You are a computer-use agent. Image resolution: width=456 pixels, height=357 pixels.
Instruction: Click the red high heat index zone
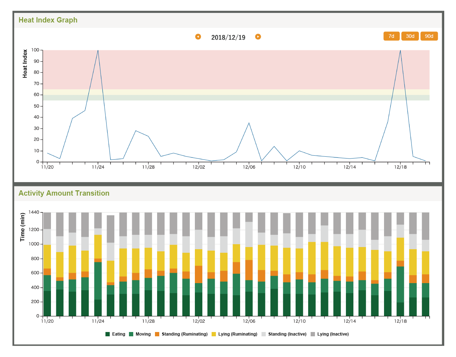(x=235, y=70)
